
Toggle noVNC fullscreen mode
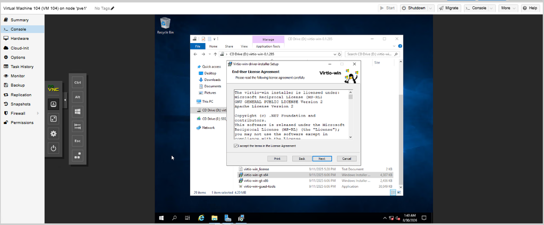click(53, 119)
